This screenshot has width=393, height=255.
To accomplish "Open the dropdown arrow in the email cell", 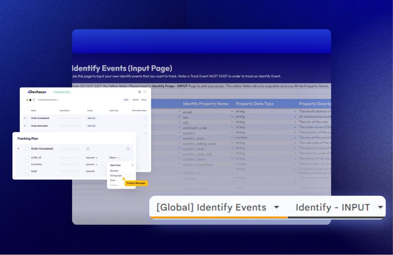I will click(x=232, y=112).
